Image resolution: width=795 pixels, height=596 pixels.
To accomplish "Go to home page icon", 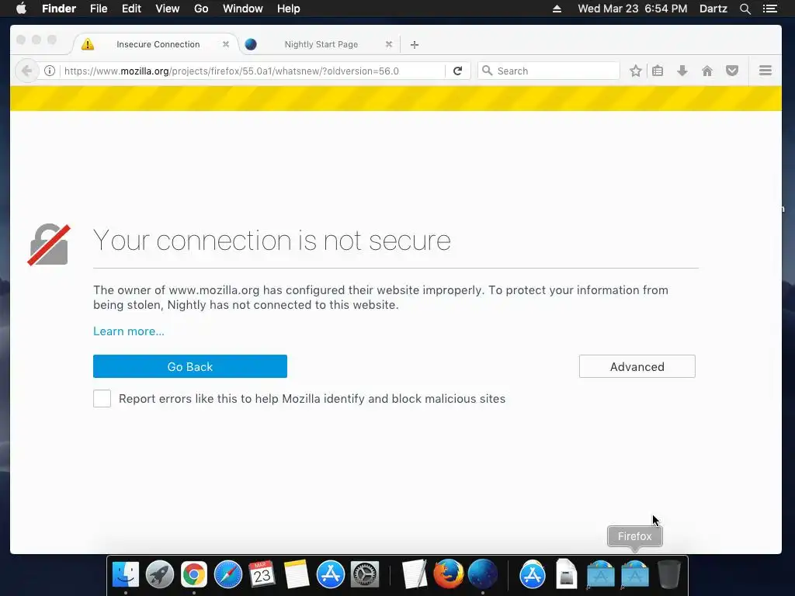I will click(x=706, y=71).
